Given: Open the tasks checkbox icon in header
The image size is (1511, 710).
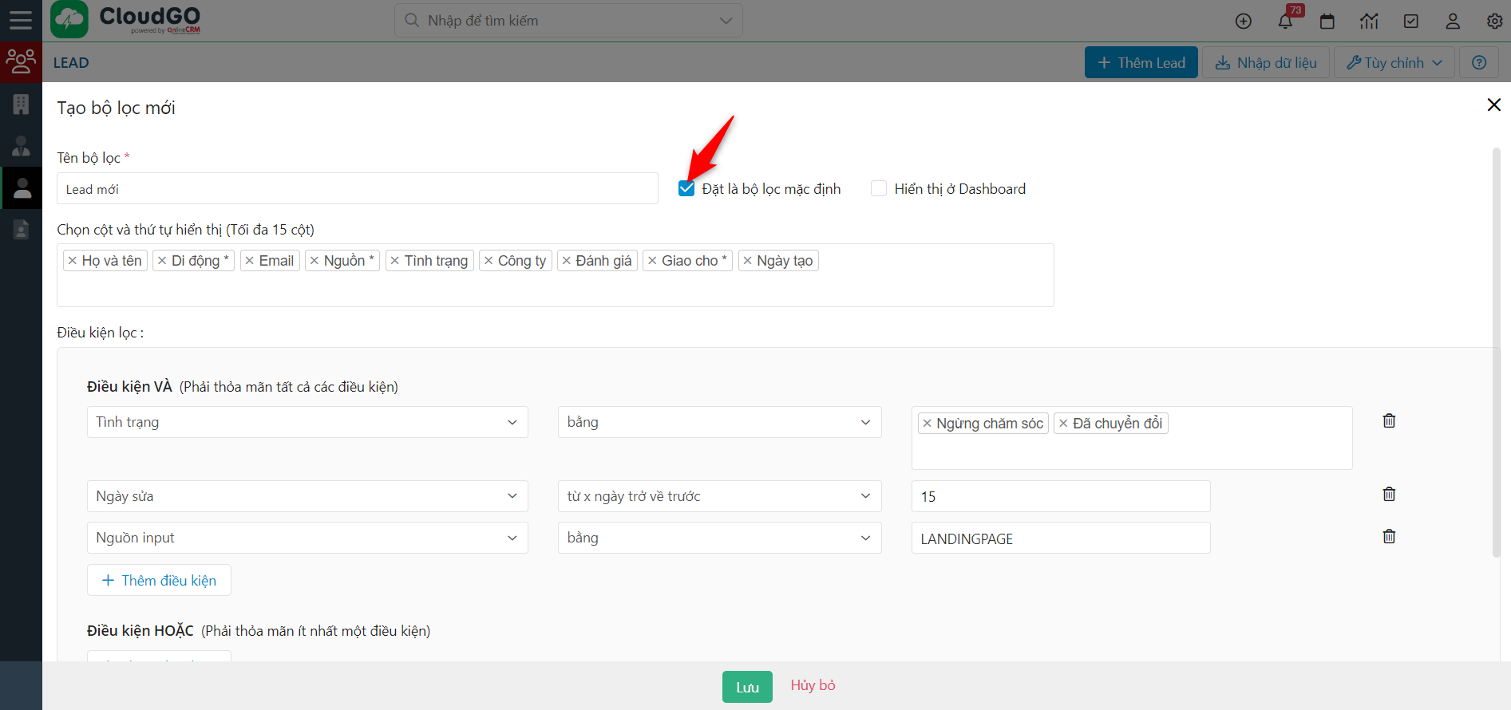Looking at the screenshot, I should [1411, 22].
